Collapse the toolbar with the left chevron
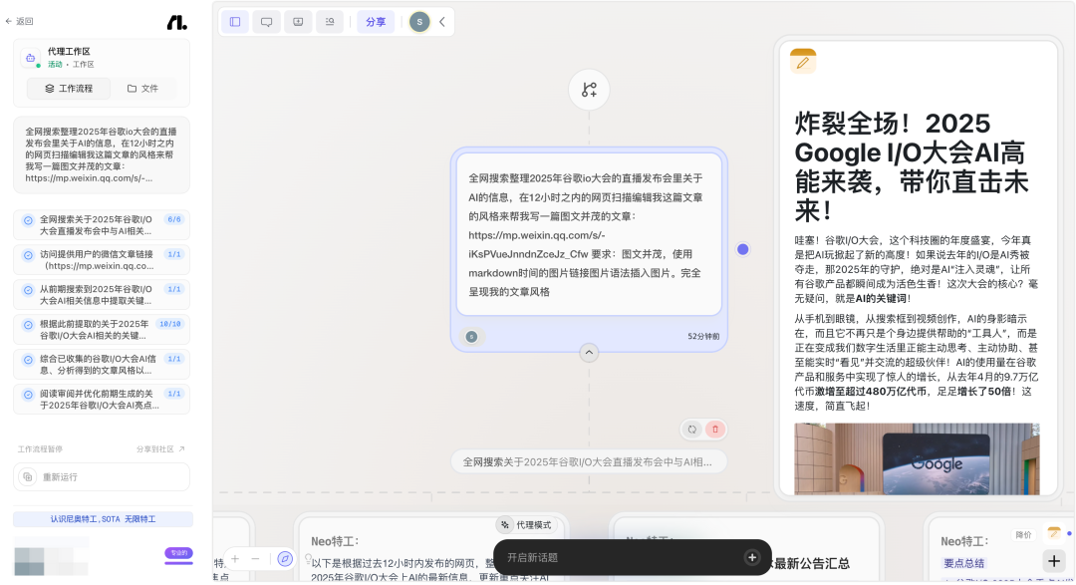Image resolution: width=1076 pixels, height=585 pixels. [x=442, y=22]
